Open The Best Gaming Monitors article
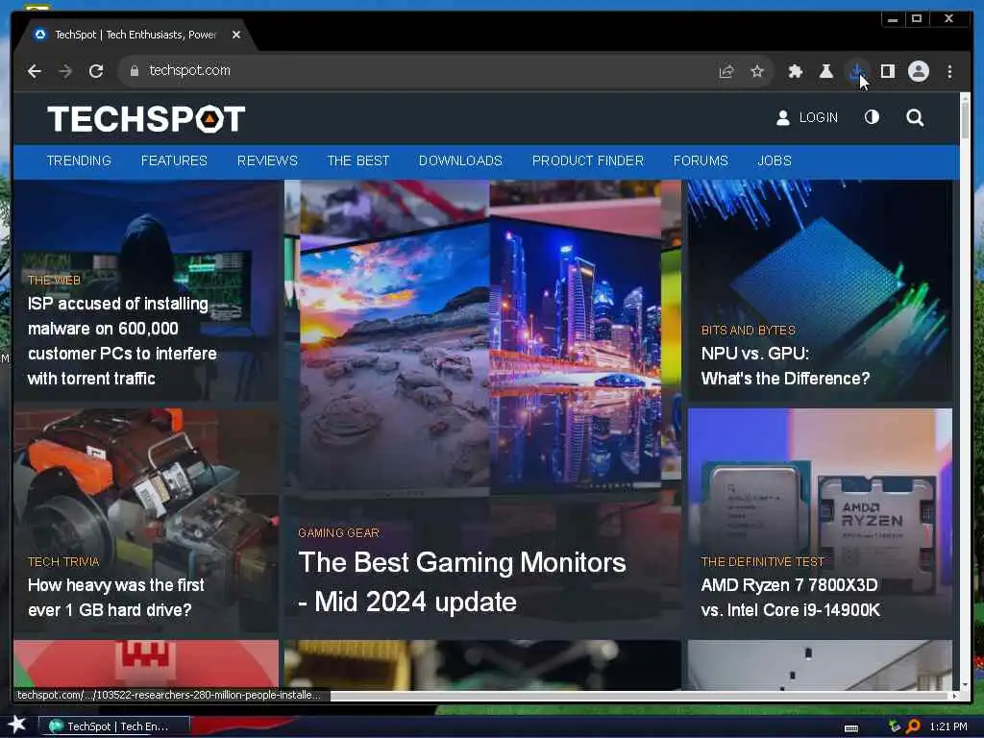The width and height of the screenshot is (984, 738). coord(462,581)
